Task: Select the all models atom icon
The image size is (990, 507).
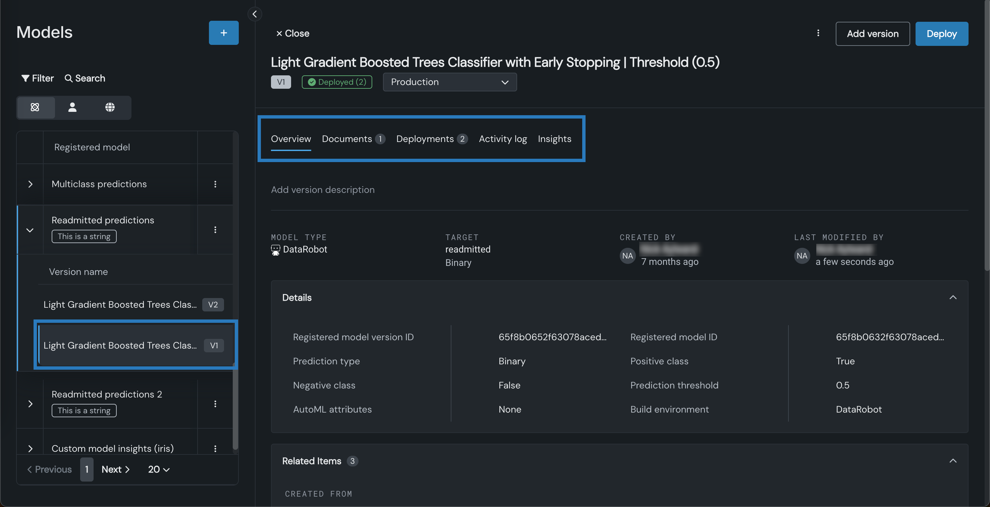Action: pos(35,107)
